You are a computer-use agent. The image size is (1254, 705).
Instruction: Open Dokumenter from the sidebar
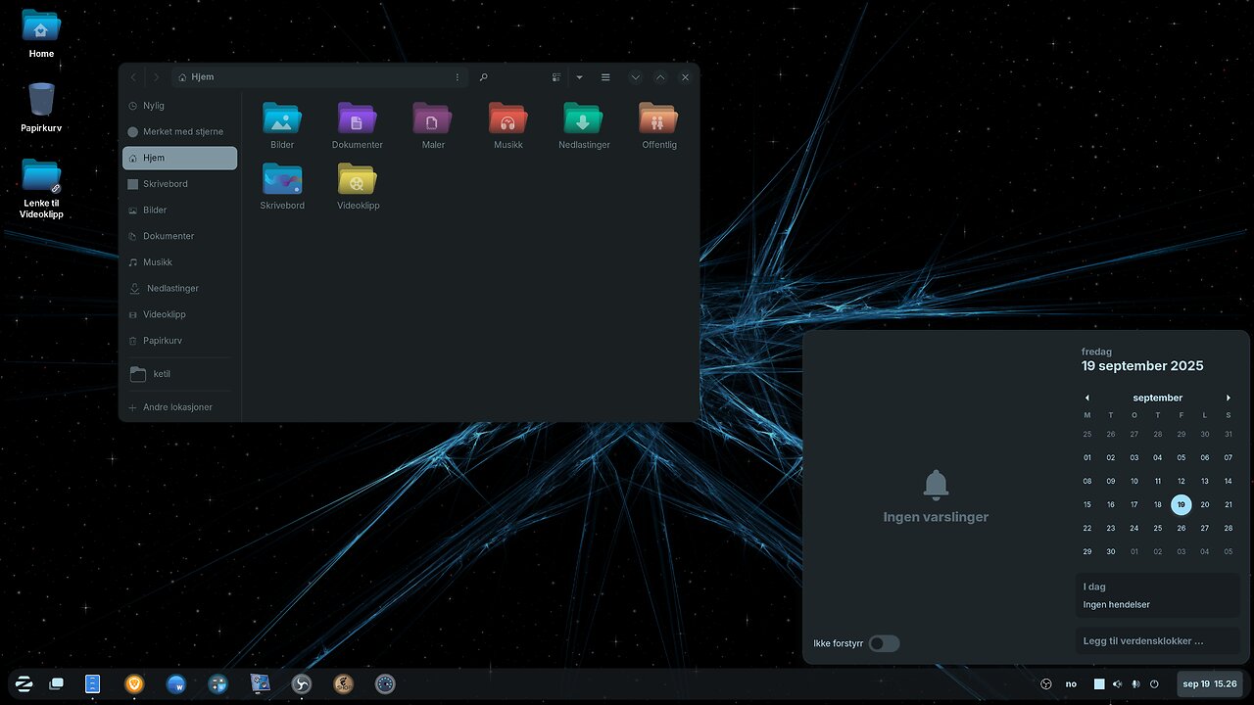coord(179,236)
